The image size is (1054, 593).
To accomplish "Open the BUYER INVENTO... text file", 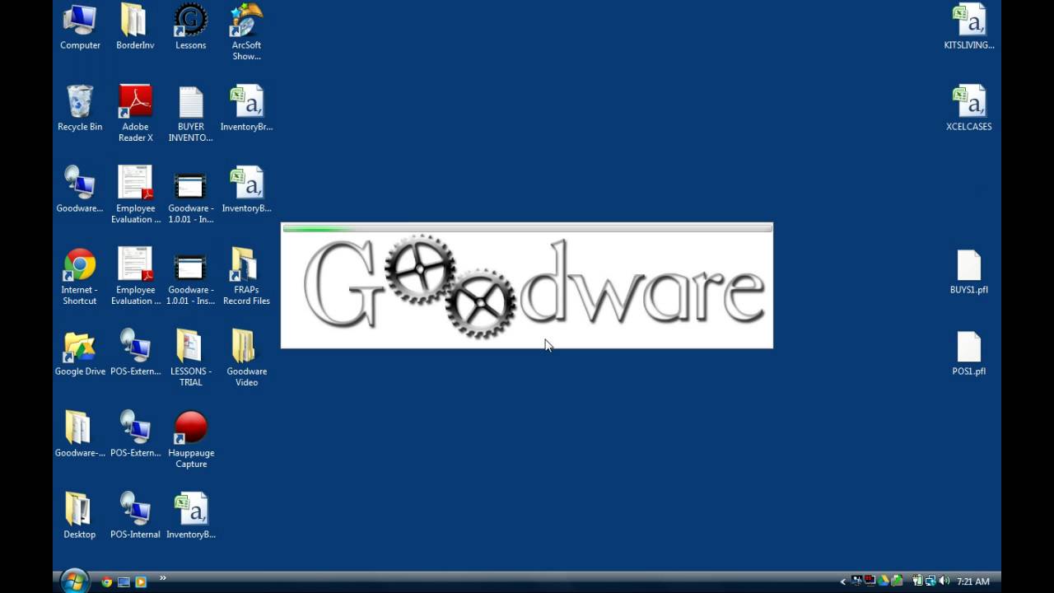I will [x=190, y=114].
